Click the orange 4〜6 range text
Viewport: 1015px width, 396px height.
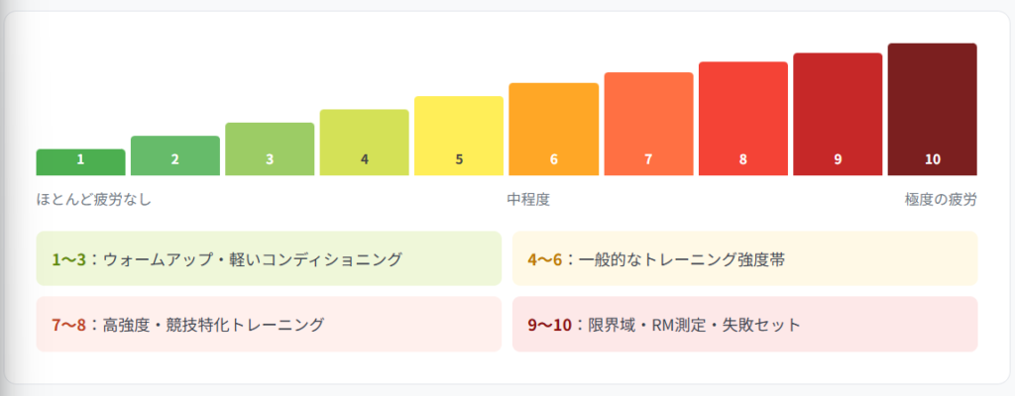[544, 259]
